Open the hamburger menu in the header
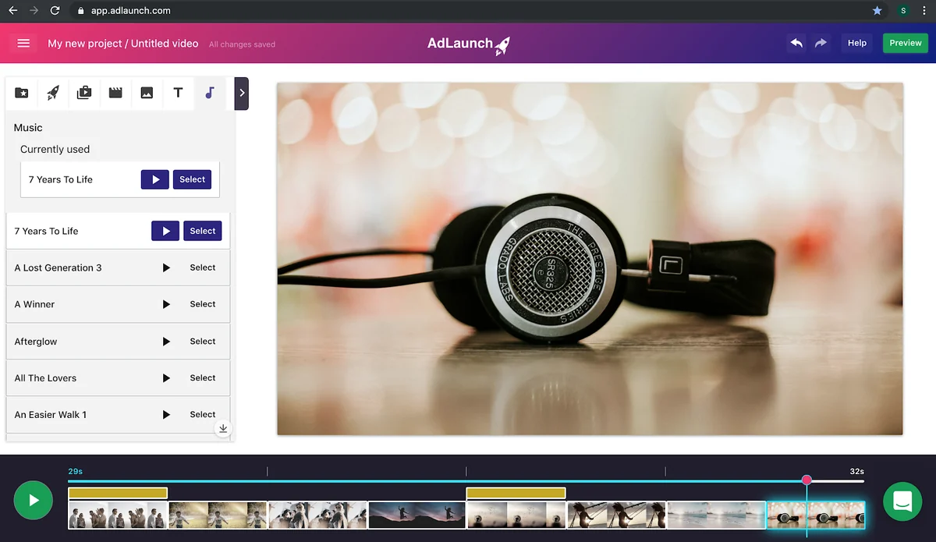The image size is (936, 542). tap(23, 43)
